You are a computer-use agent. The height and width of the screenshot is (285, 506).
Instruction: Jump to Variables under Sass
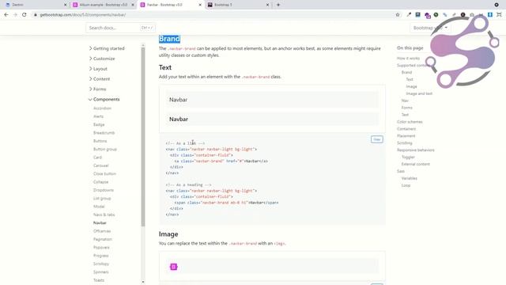[x=410, y=178]
